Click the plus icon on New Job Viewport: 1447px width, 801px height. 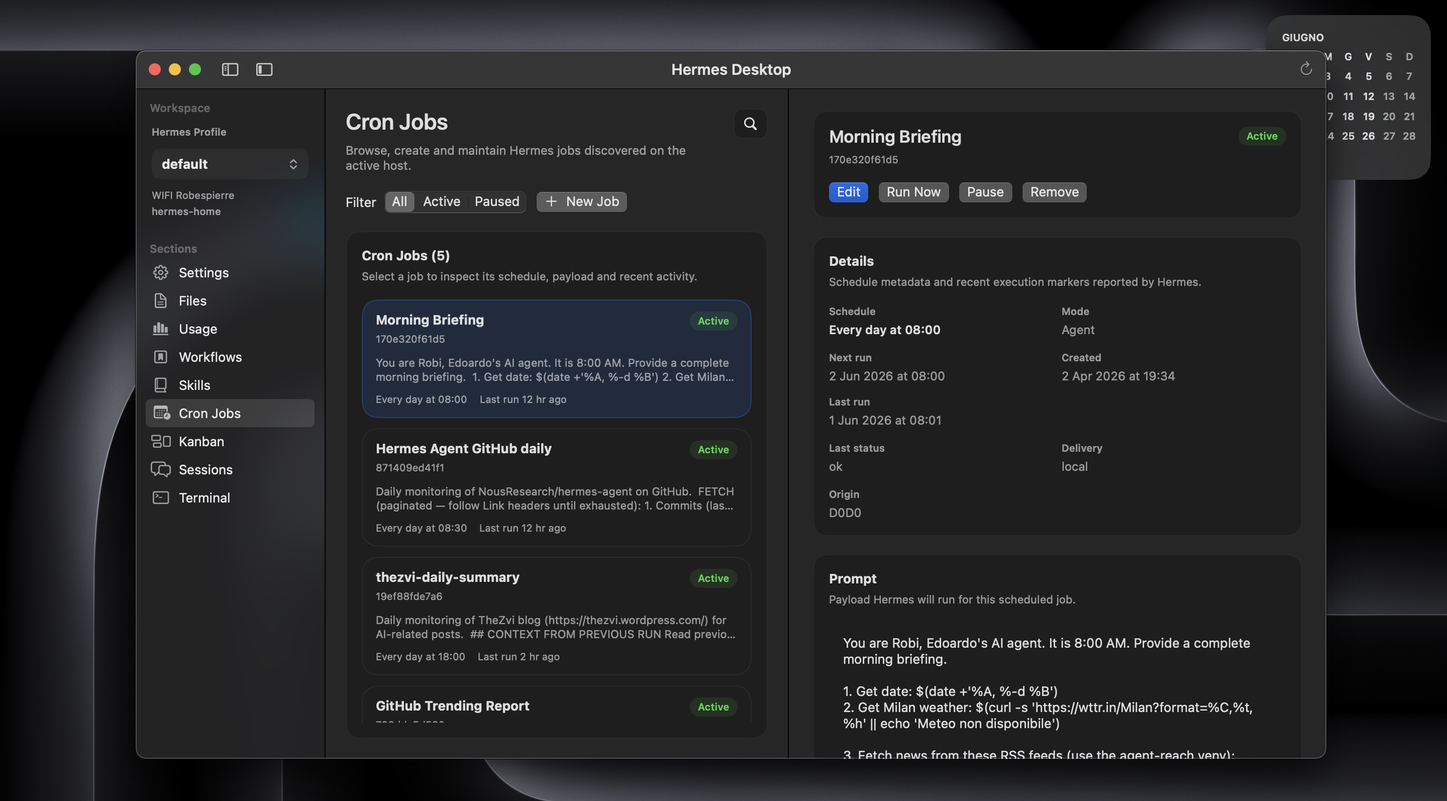pyautogui.click(x=551, y=201)
